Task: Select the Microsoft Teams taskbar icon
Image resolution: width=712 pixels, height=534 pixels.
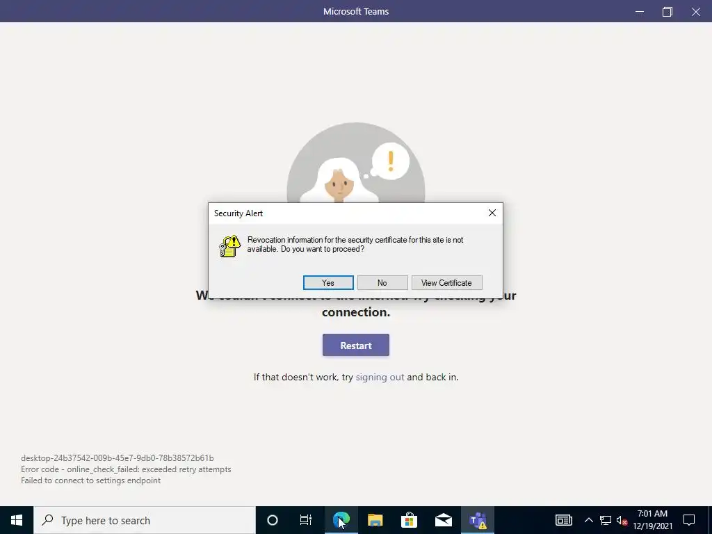Action: [x=478, y=520]
